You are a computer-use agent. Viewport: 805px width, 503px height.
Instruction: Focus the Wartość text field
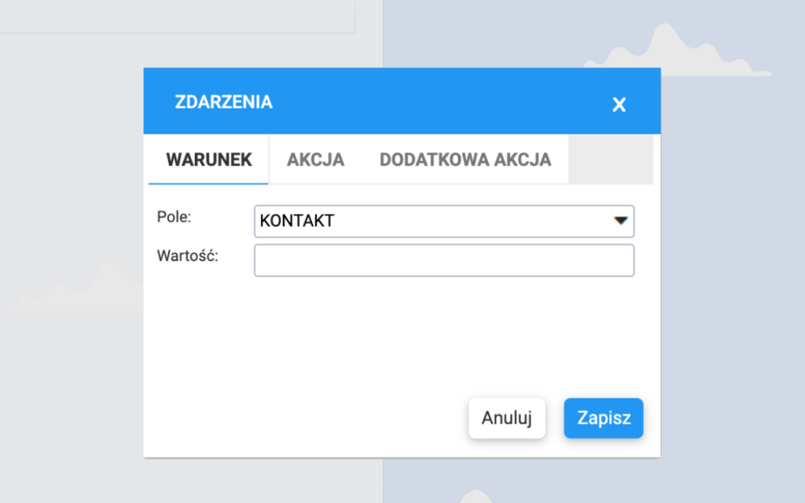443,260
